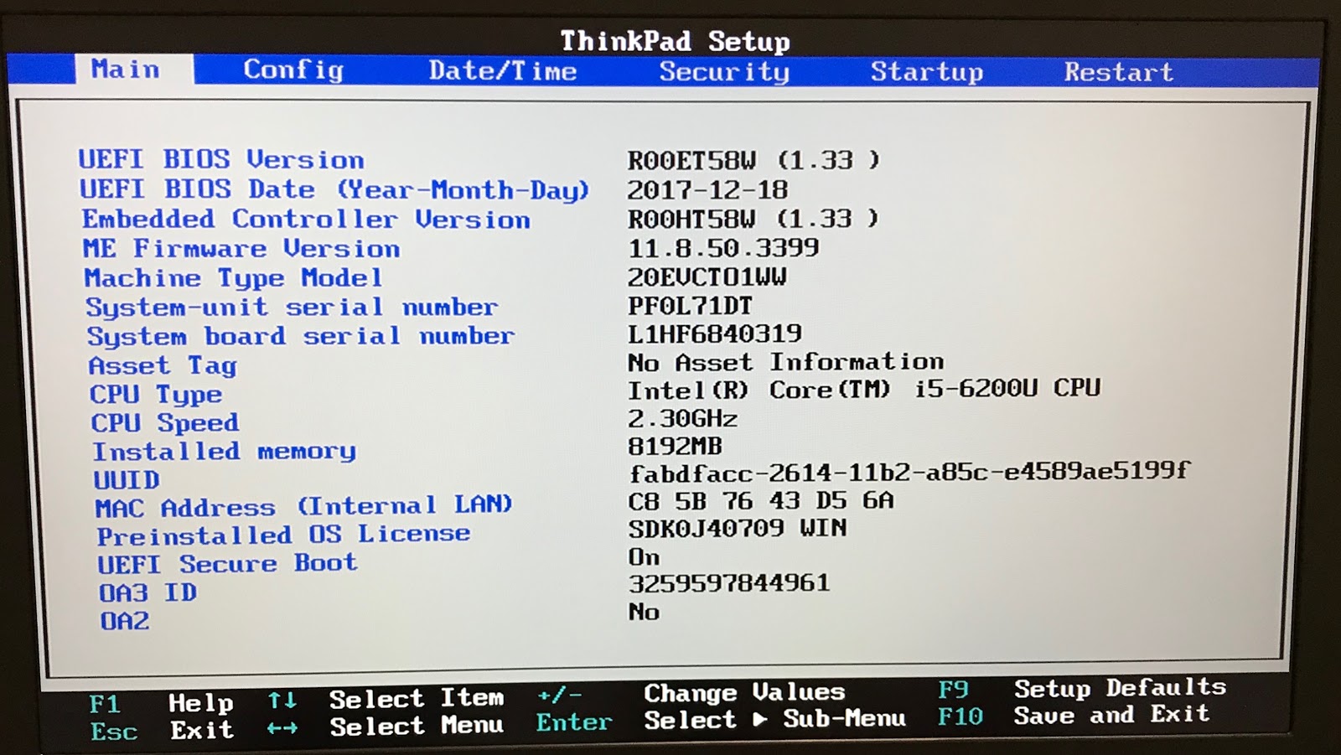Click the ThinkPad Setup title
Image resolution: width=1341 pixels, height=755 pixels.
coord(675,40)
